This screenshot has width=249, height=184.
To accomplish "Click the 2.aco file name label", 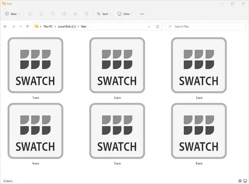I will [x=117, y=98].
